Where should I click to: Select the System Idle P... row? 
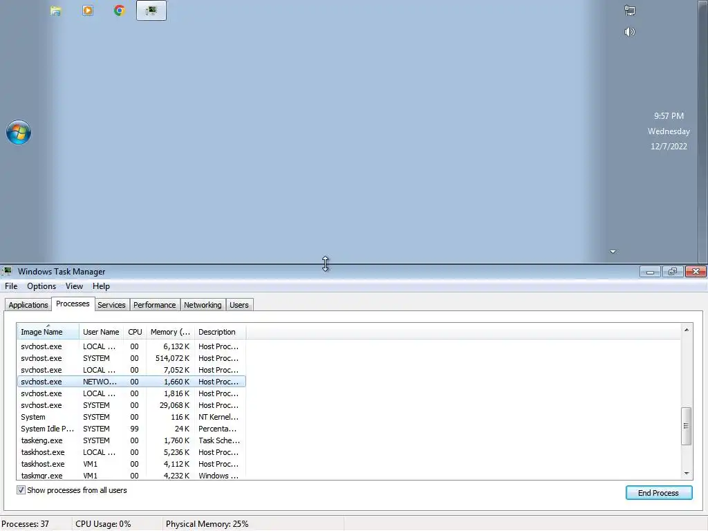tap(131, 429)
